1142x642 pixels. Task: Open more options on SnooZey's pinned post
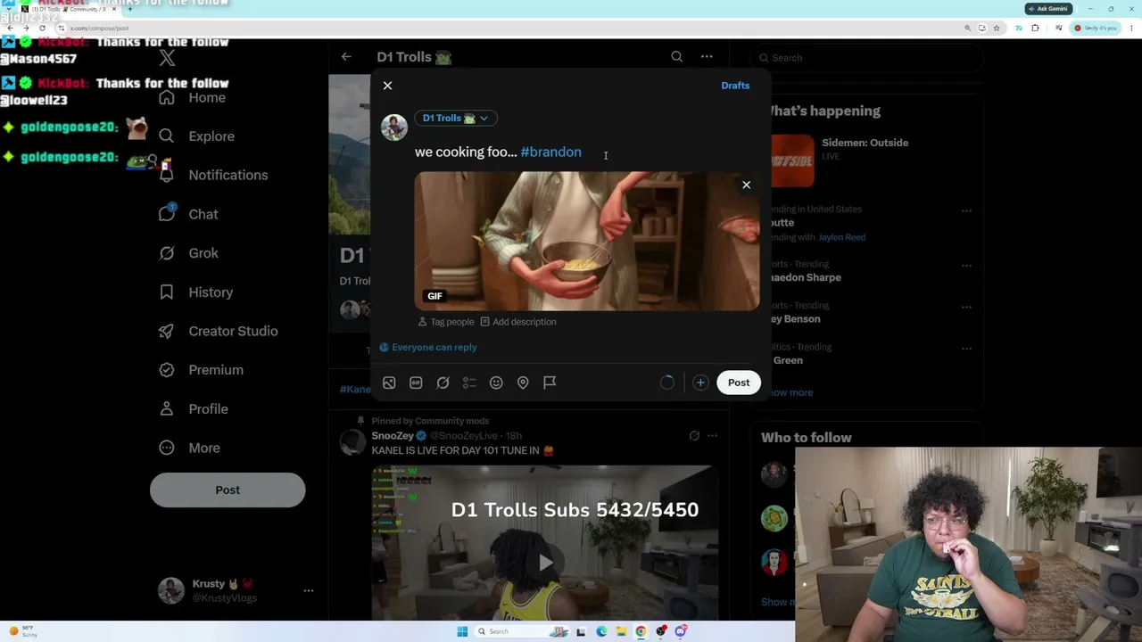point(712,436)
